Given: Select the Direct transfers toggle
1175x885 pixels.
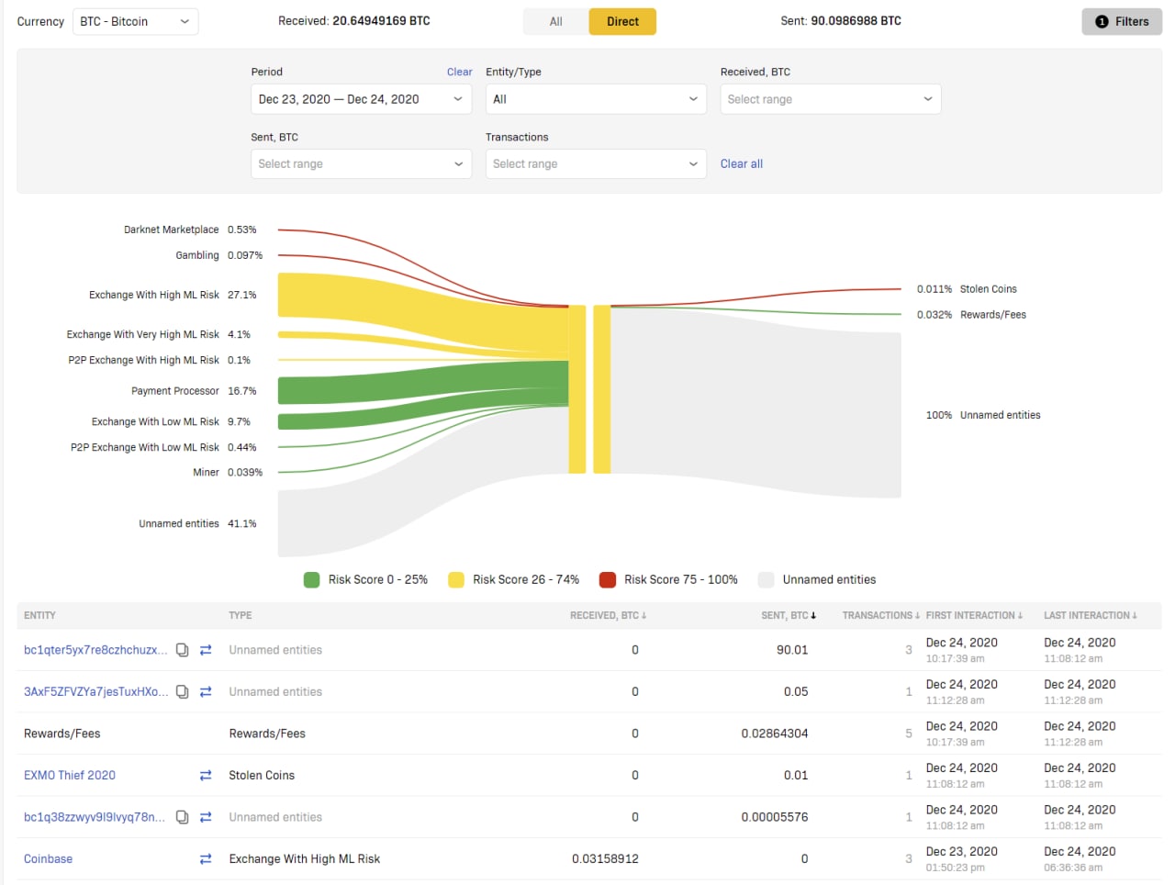Looking at the screenshot, I should [622, 22].
